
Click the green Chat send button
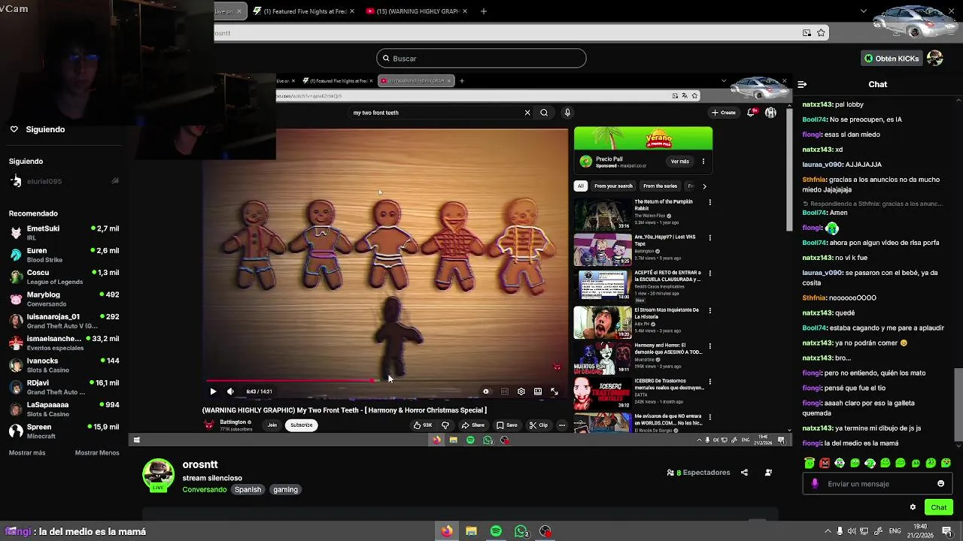pyautogui.click(x=938, y=507)
